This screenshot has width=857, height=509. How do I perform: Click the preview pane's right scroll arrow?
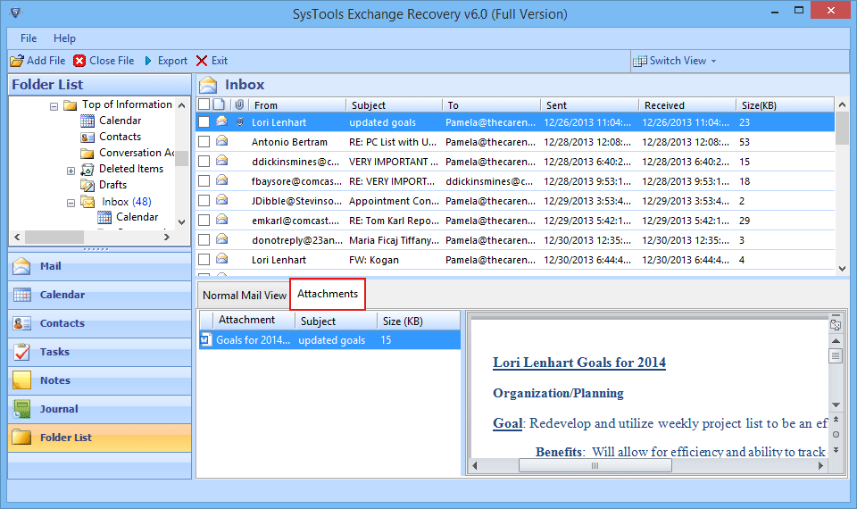click(820, 466)
